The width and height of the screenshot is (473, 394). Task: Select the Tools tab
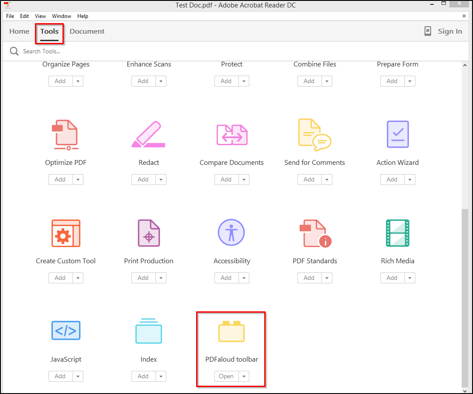click(49, 31)
